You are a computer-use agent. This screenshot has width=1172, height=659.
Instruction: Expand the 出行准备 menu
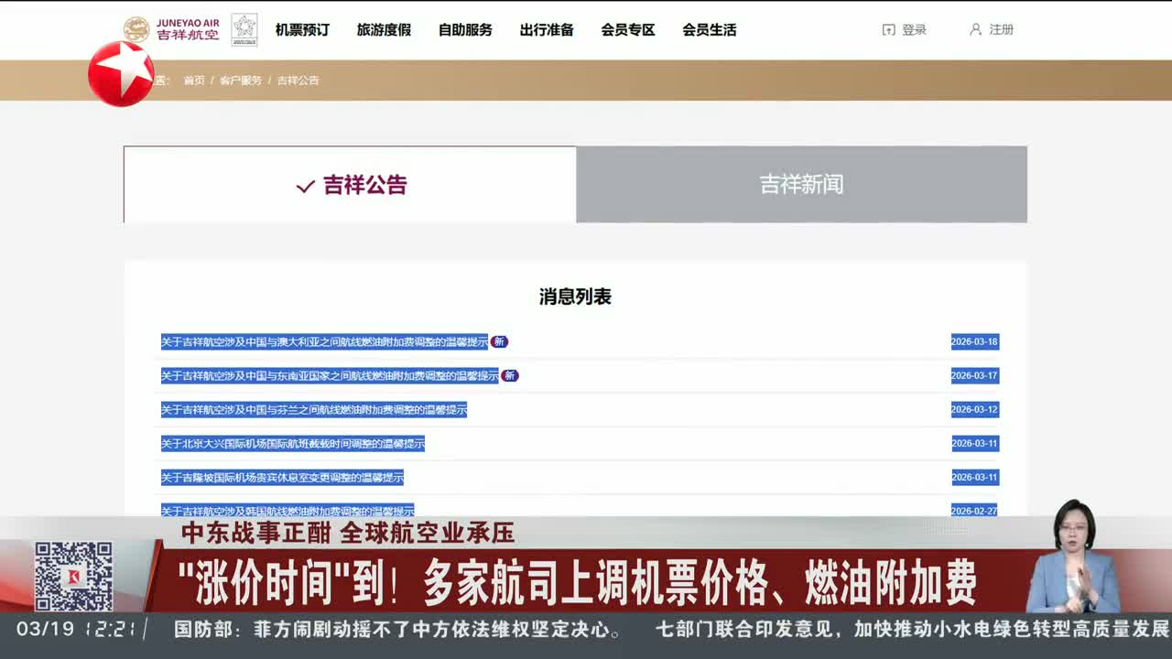tap(547, 30)
